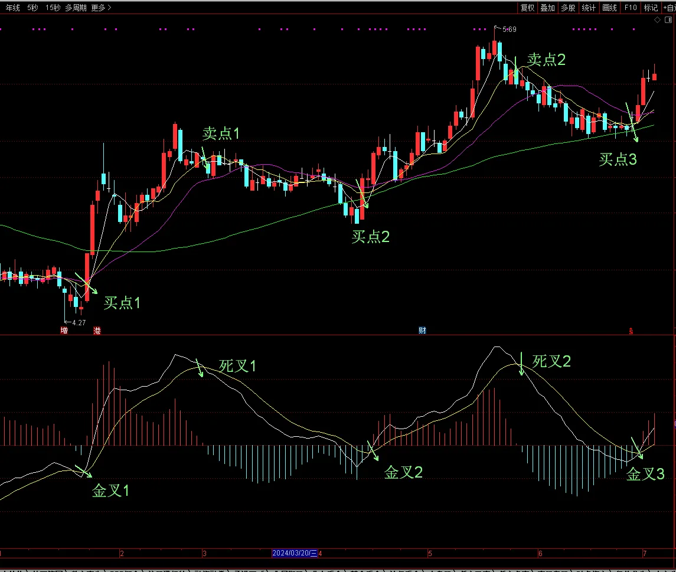This screenshot has width=676, height=572.
Task: Click the 标记 mark button
Action: [x=651, y=8]
